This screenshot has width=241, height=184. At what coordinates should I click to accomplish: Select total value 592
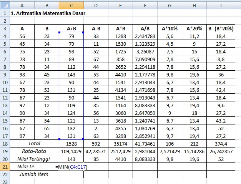pyautogui.click(x=96, y=144)
